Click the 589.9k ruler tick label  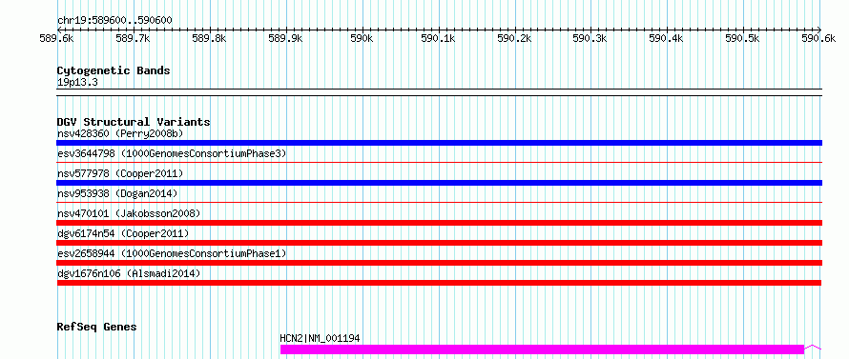(285, 38)
